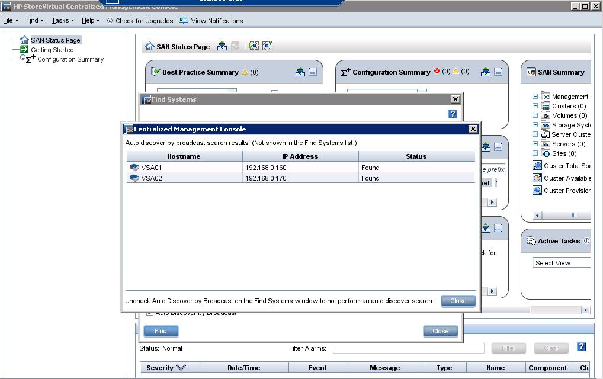Viewport: 603px width, 379px height.
Task: Click the Cluster Provisioned icon
Action: [537, 190]
